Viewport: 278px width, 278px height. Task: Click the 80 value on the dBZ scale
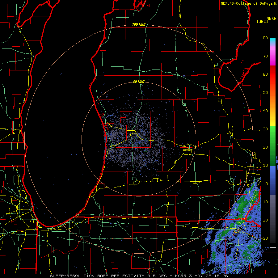(x=265, y=38)
